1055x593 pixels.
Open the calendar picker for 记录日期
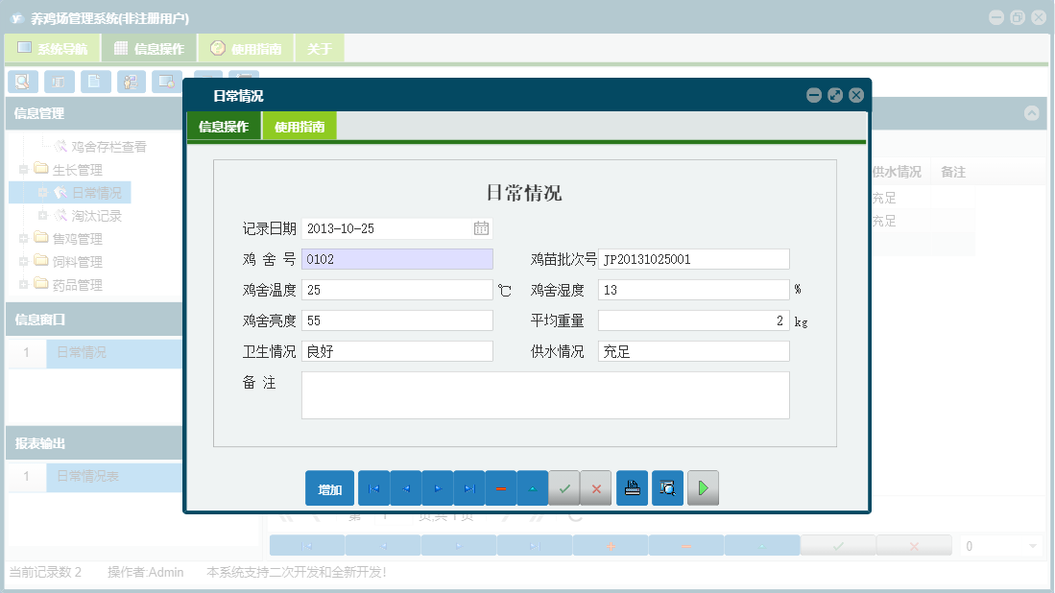pos(481,228)
